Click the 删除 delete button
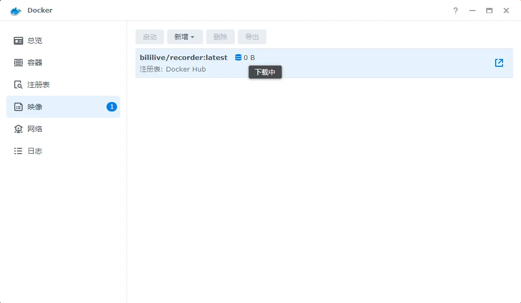The width and height of the screenshot is (521, 303). [x=220, y=37]
